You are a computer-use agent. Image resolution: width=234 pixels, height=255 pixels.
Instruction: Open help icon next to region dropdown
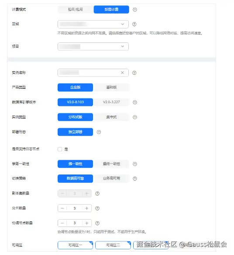pyautogui.click(x=134, y=24)
